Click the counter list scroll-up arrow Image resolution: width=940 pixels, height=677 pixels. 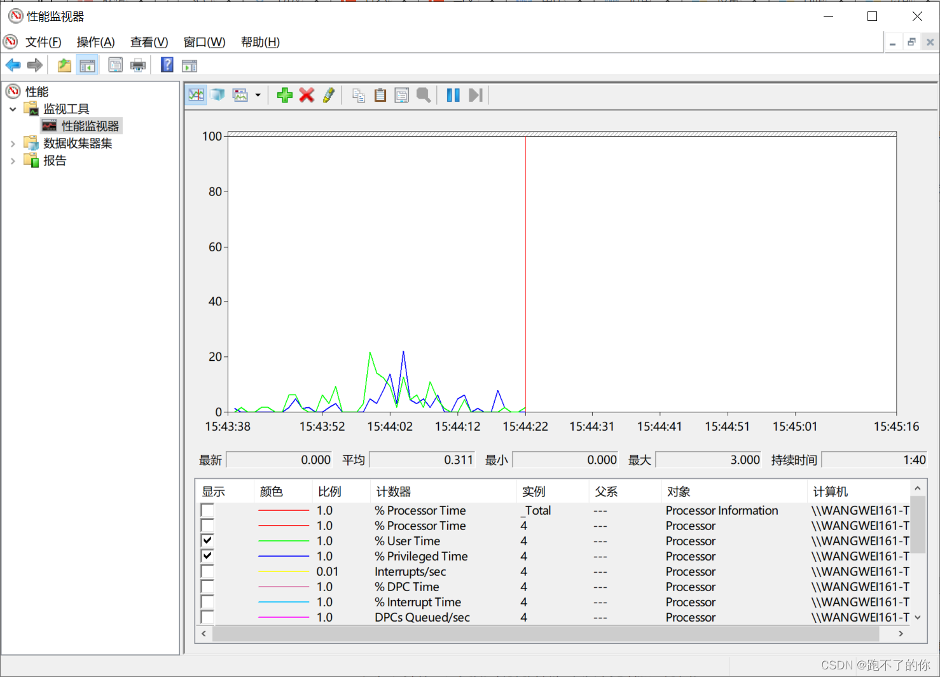click(918, 488)
